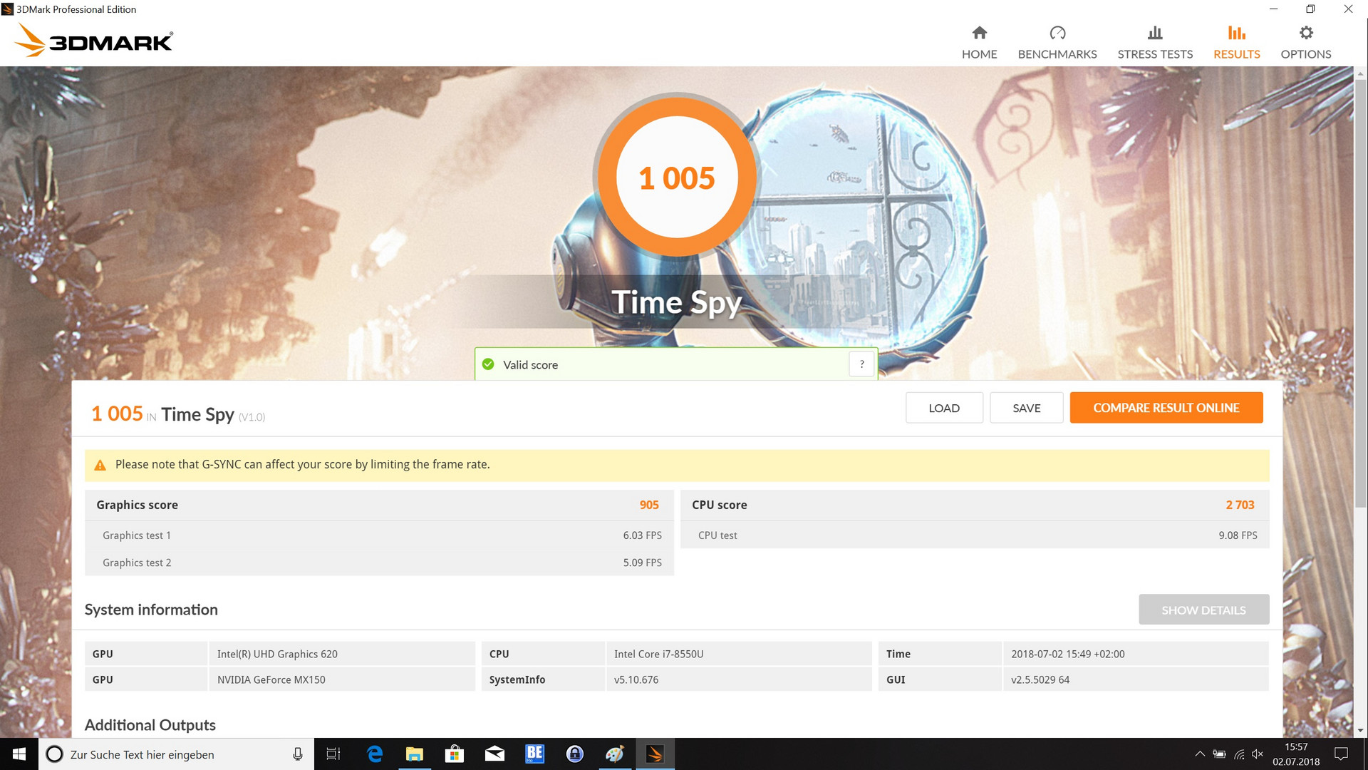This screenshot has height=770, width=1368.
Task: Click the Time Spy banner title
Action: click(x=676, y=302)
